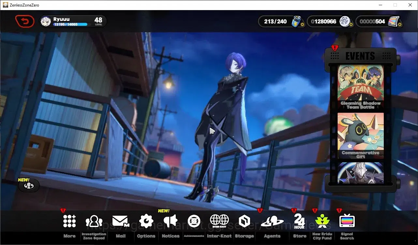Click the Mail label text
Image resolution: width=418 pixels, height=245 pixels.
121,236
